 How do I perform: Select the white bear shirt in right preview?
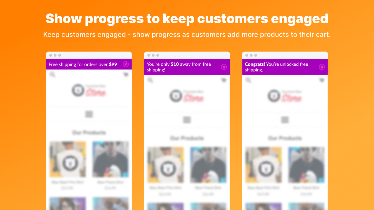264,165
